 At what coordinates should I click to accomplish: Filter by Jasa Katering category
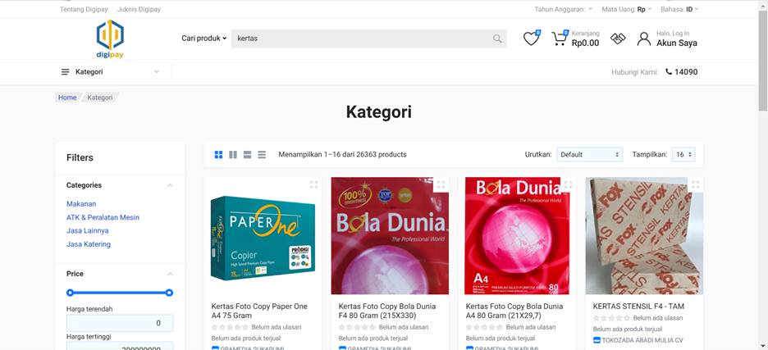[x=89, y=244]
